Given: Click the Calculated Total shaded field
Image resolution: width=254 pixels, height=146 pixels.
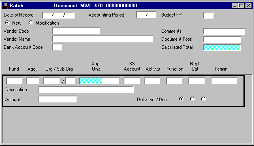Looking at the screenshot, I should pos(222,48).
